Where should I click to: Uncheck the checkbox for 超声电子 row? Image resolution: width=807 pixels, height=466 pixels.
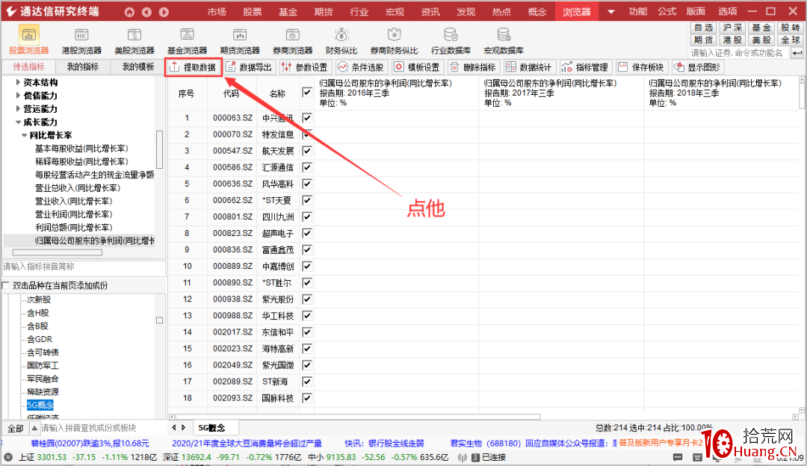pyautogui.click(x=307, y=233)
